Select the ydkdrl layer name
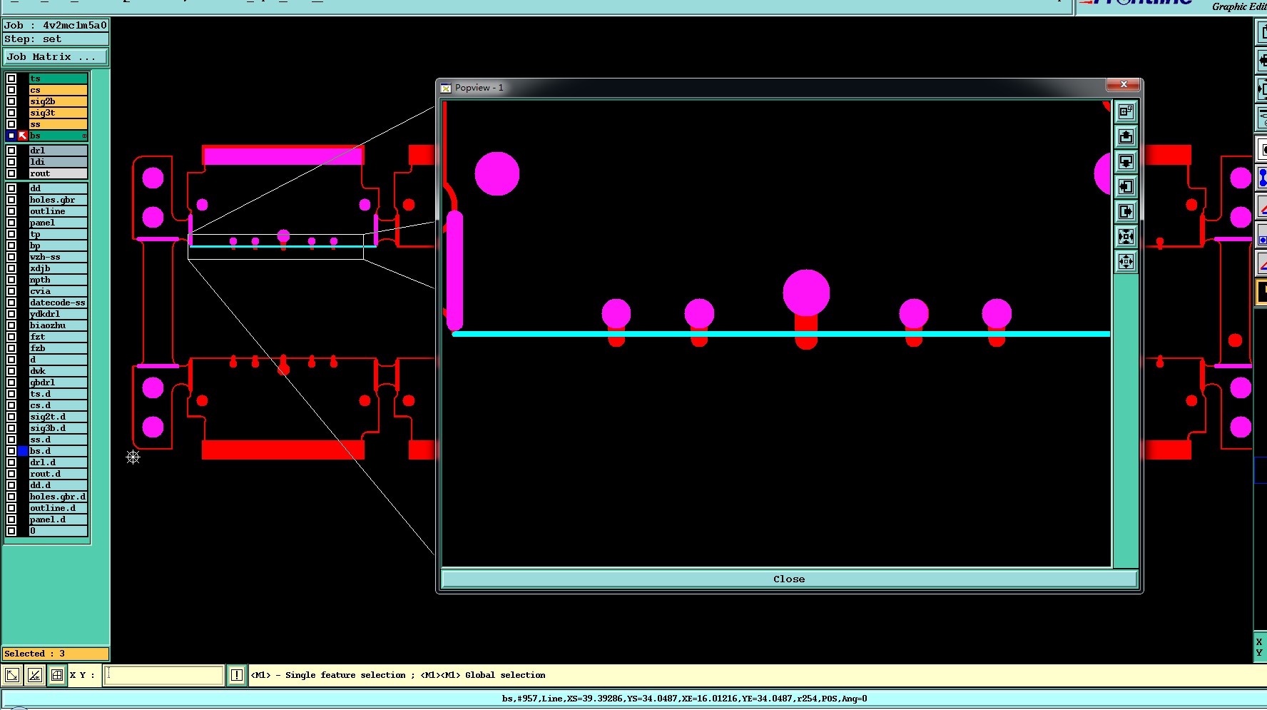The image size is (1267, 710). [x=58, y=314]
